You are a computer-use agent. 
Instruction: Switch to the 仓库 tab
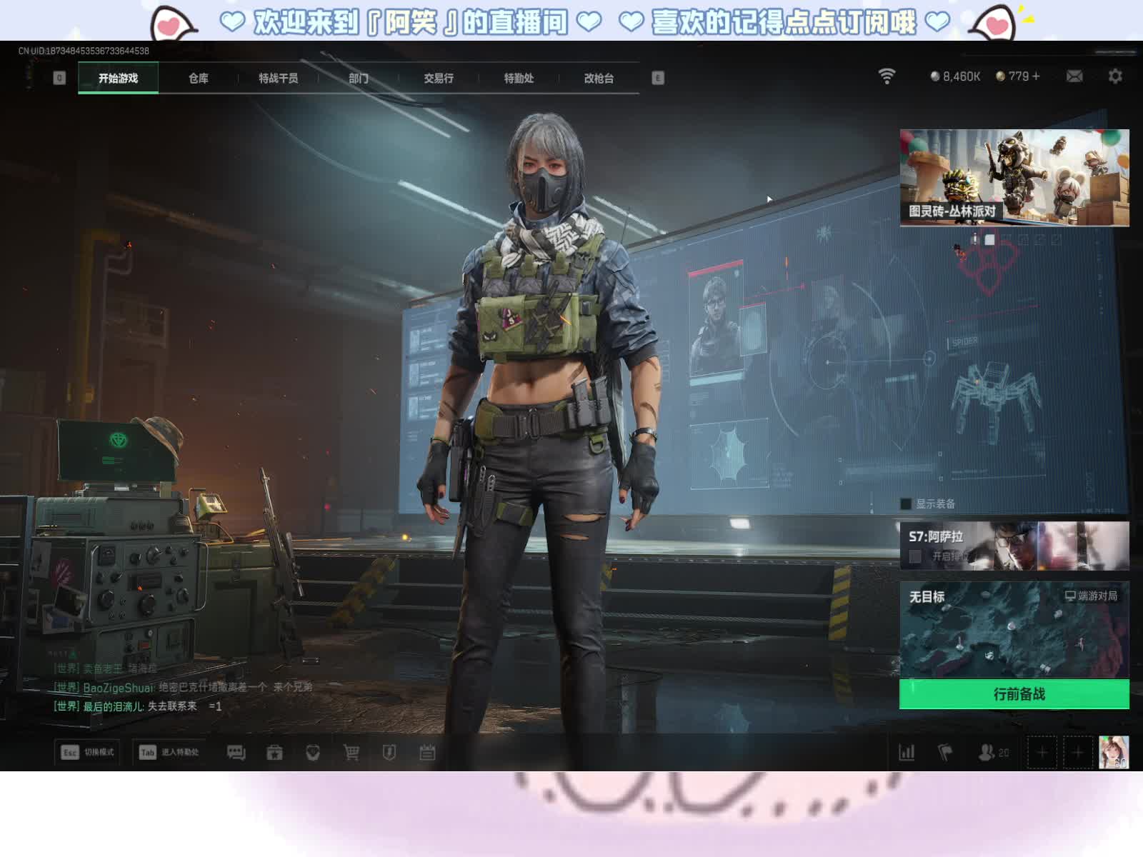point(199,79)
